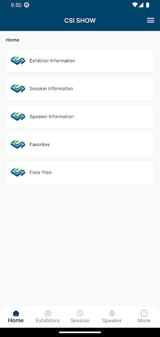Click the logo beside Favorites
The height and width of the screenshot is (337, 160).
pyautogui.click(x=18, y=144)
